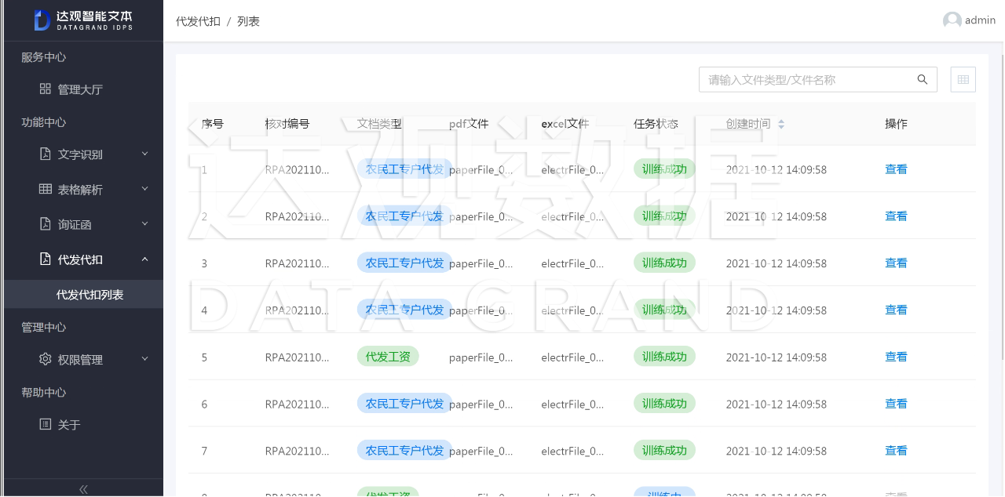Open 文字识别 menu item
The width and height of the screenshot is (1005, 497).
tap(82, 154)
